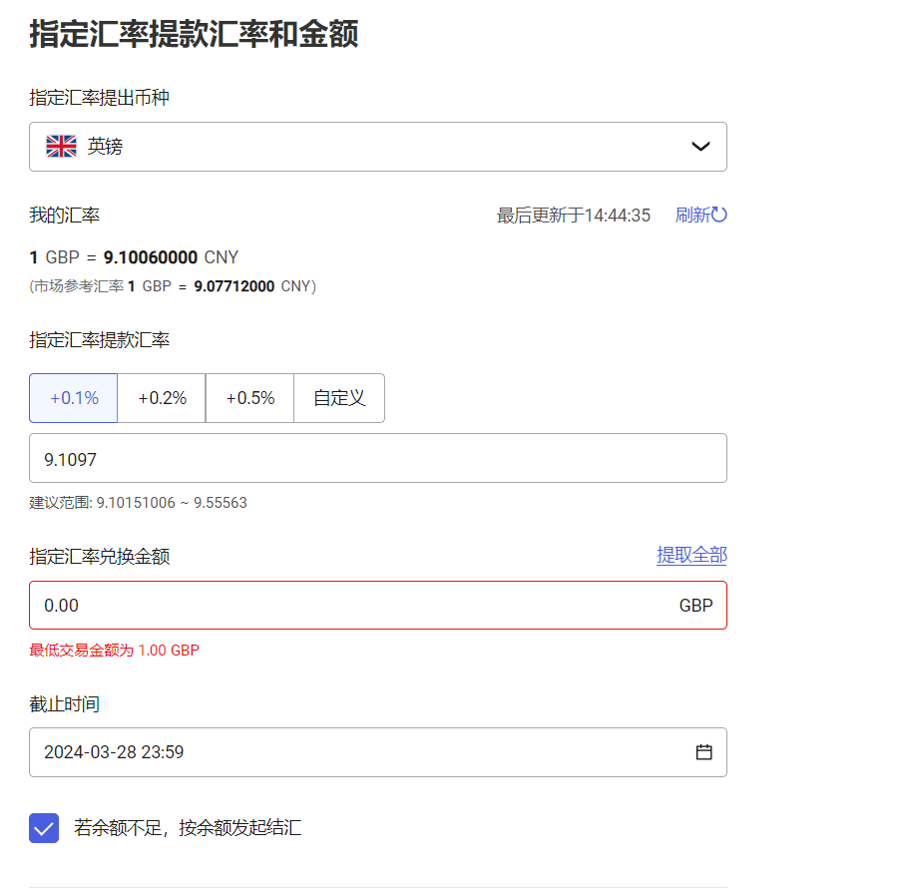Expand currency list via chevron arrow
910x889 pixels.
tap(700, 147)
